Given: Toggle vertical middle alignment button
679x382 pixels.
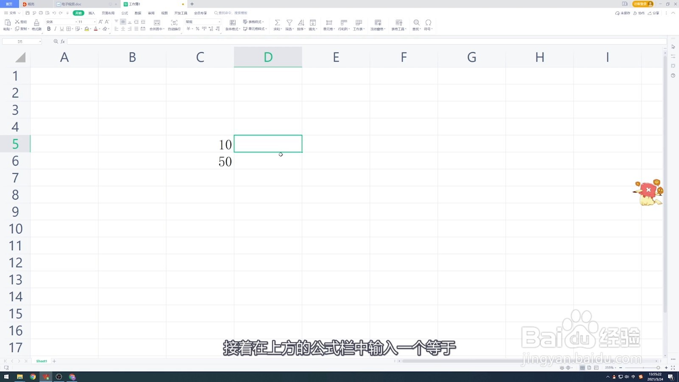Looking at the screenshot, I should 123,22.
